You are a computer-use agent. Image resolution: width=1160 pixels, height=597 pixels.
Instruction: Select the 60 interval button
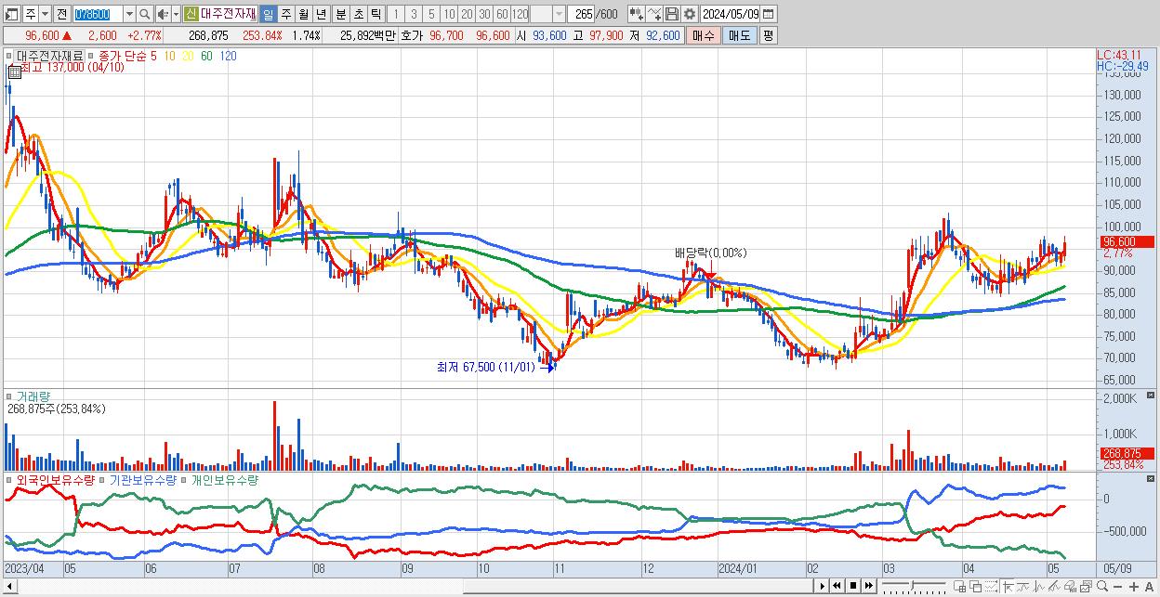point(502,14)
